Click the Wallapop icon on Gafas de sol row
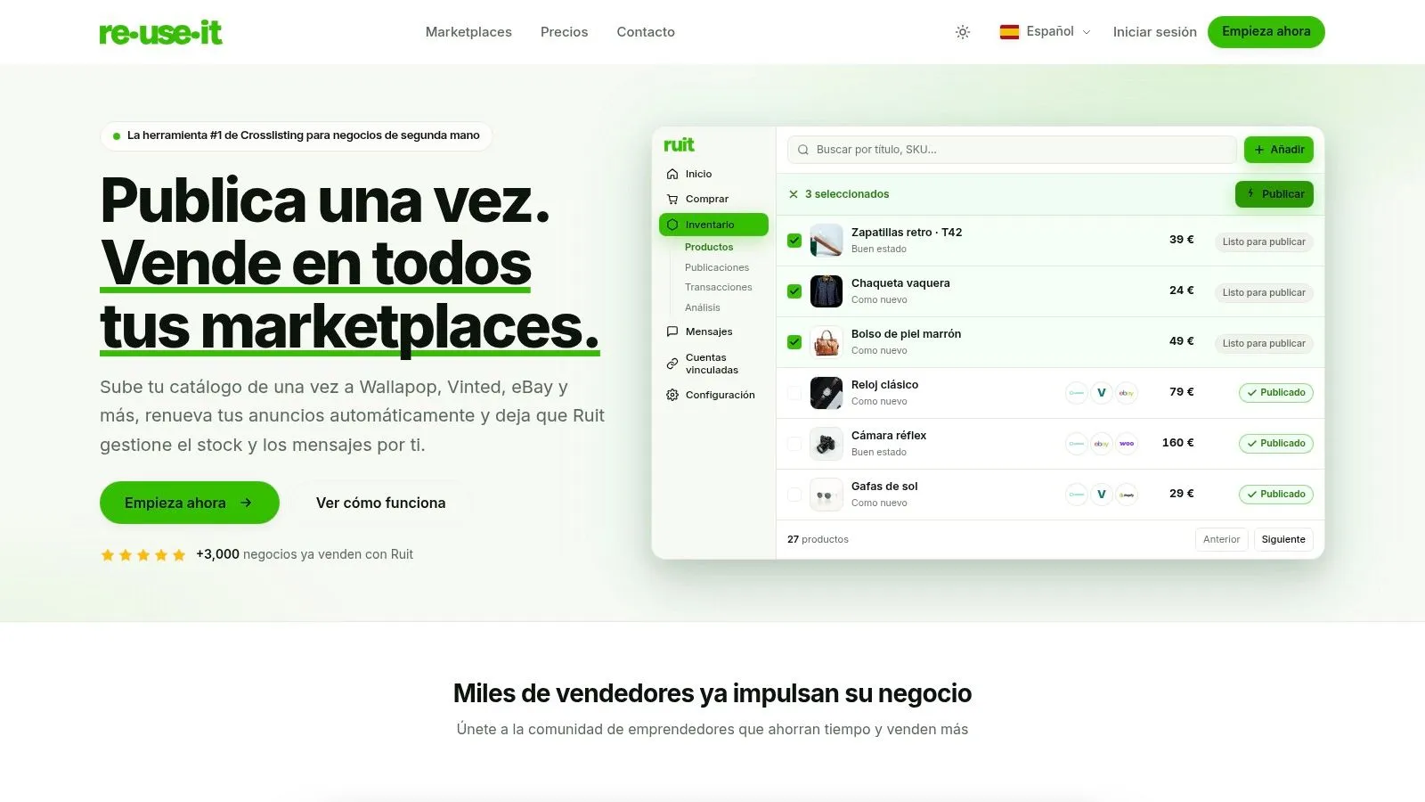This screenshot has height=802, width=1425. (1077, 495)
